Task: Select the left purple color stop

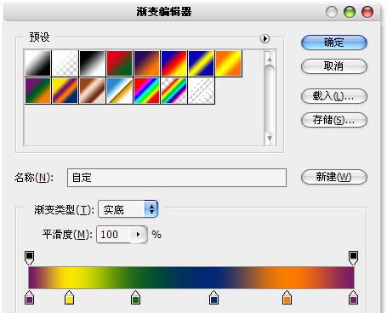Action: tap(29, 298)
